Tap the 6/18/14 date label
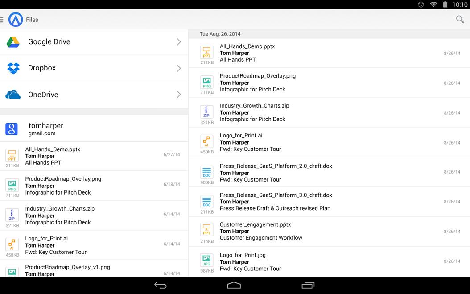The height and width of the screenshot is (294, 470). pyautogui.click(x=171, y=184)
